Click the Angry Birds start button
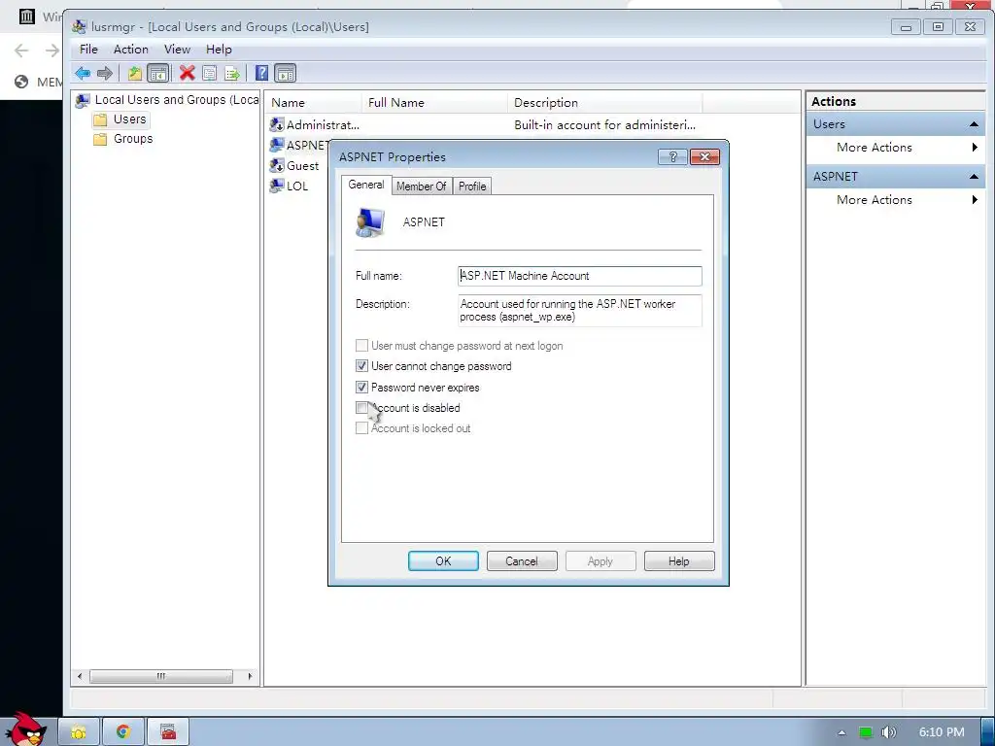This screenshot has width=995, height=746. [25, 729]
